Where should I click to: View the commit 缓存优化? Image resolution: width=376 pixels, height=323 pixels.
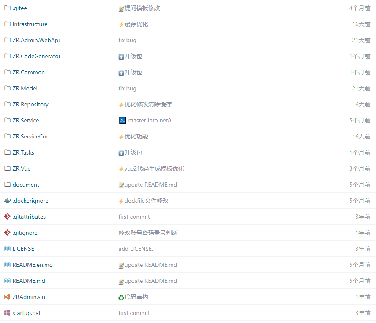136,24
